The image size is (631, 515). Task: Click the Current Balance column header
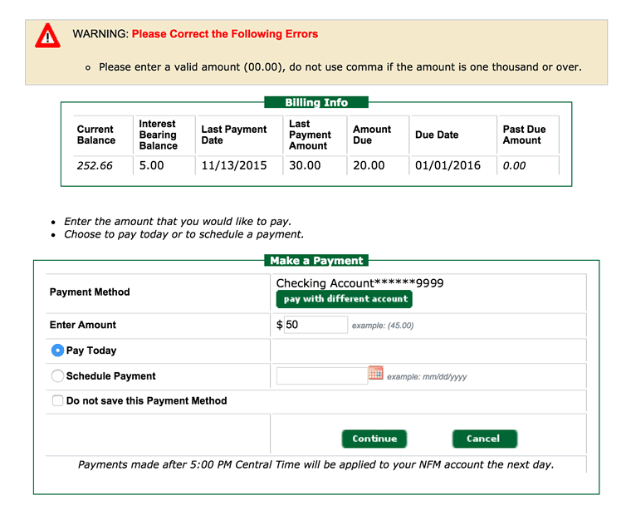[96, 135]
